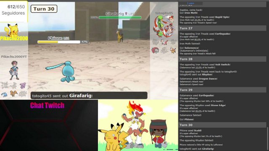Screen dimensions: 269x151
Task: Click the 612/650 Seguidores follower goal
Action: coord(14,10)
